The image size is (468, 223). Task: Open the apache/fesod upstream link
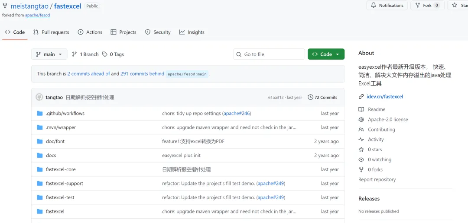37,15
